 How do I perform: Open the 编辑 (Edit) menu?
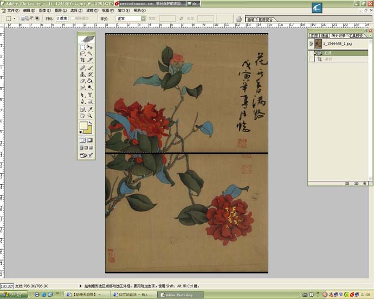tap(29, 10)
